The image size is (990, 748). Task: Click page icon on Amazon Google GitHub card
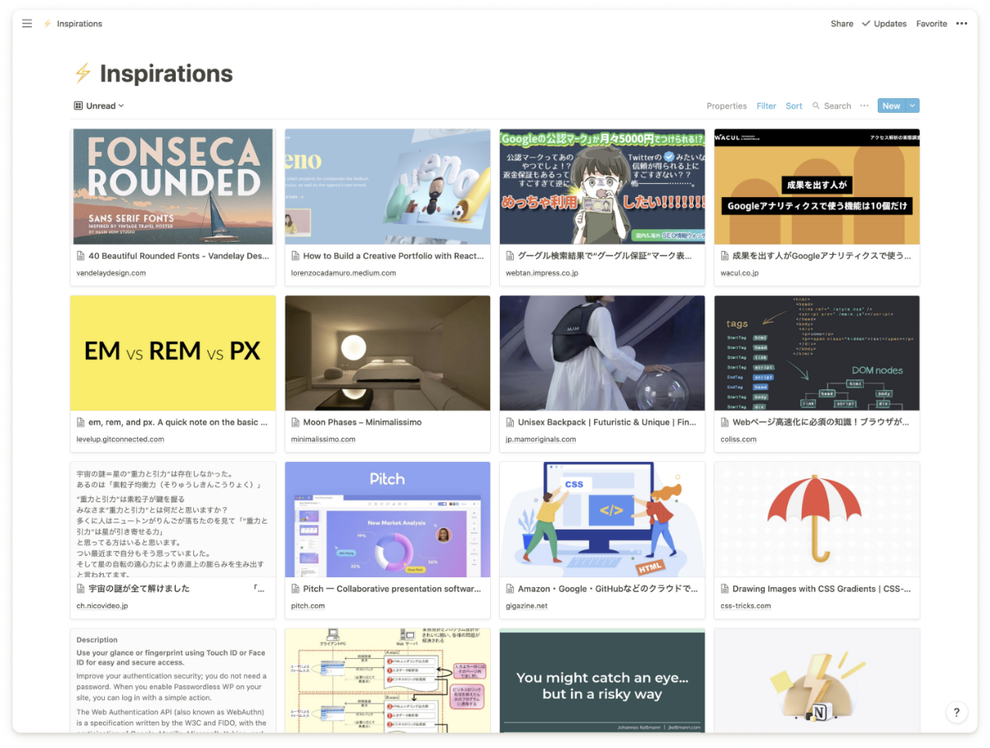point(510,589)
